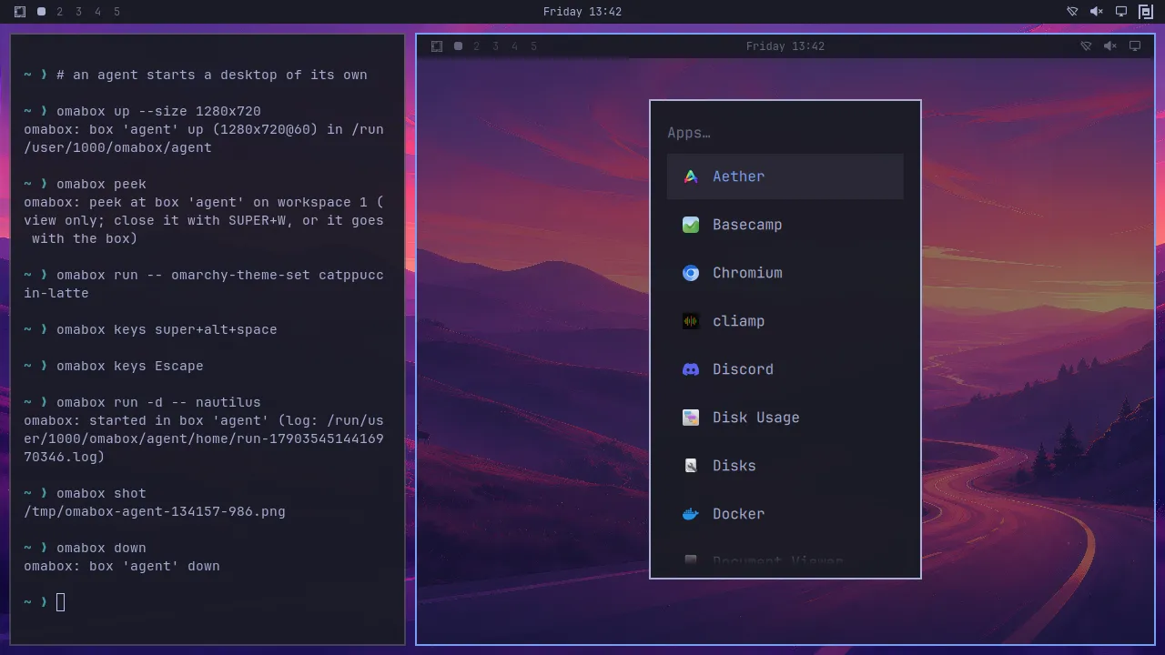
Task: Open Disk Usage from the app launcher
Action: click(x=785, y=418)
